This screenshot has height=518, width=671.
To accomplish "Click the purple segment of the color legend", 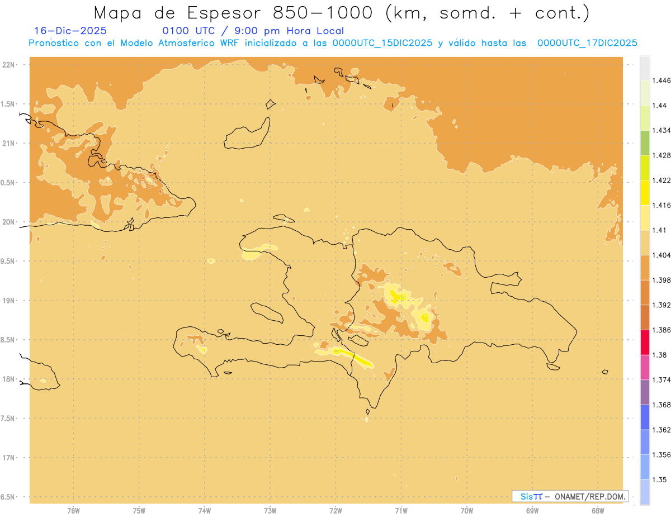I will coord(645,392).
